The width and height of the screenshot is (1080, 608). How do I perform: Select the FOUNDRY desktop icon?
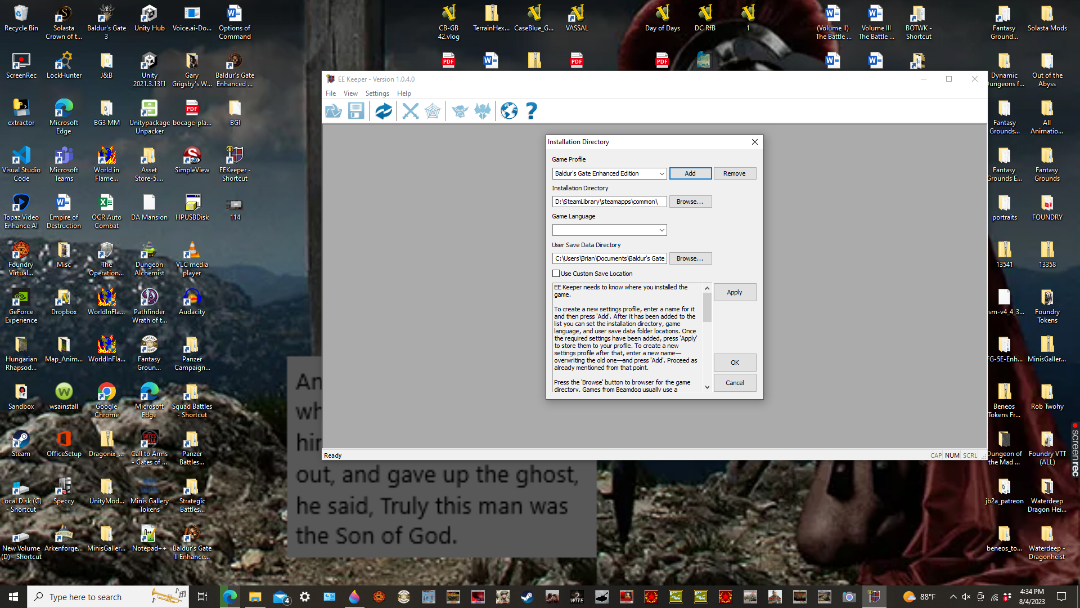tap(1047, 208)
